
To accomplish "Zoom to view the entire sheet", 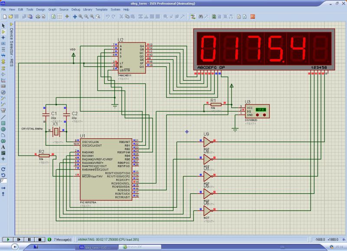I will pyautogui.click(x=92, y=16).
